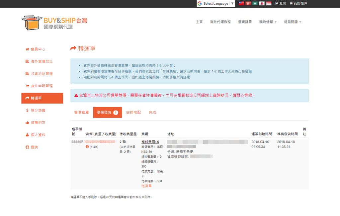Screen dimensions: 340x216
Task: Open 海外倉庫地址 in the sidebar
Action: 42,62
